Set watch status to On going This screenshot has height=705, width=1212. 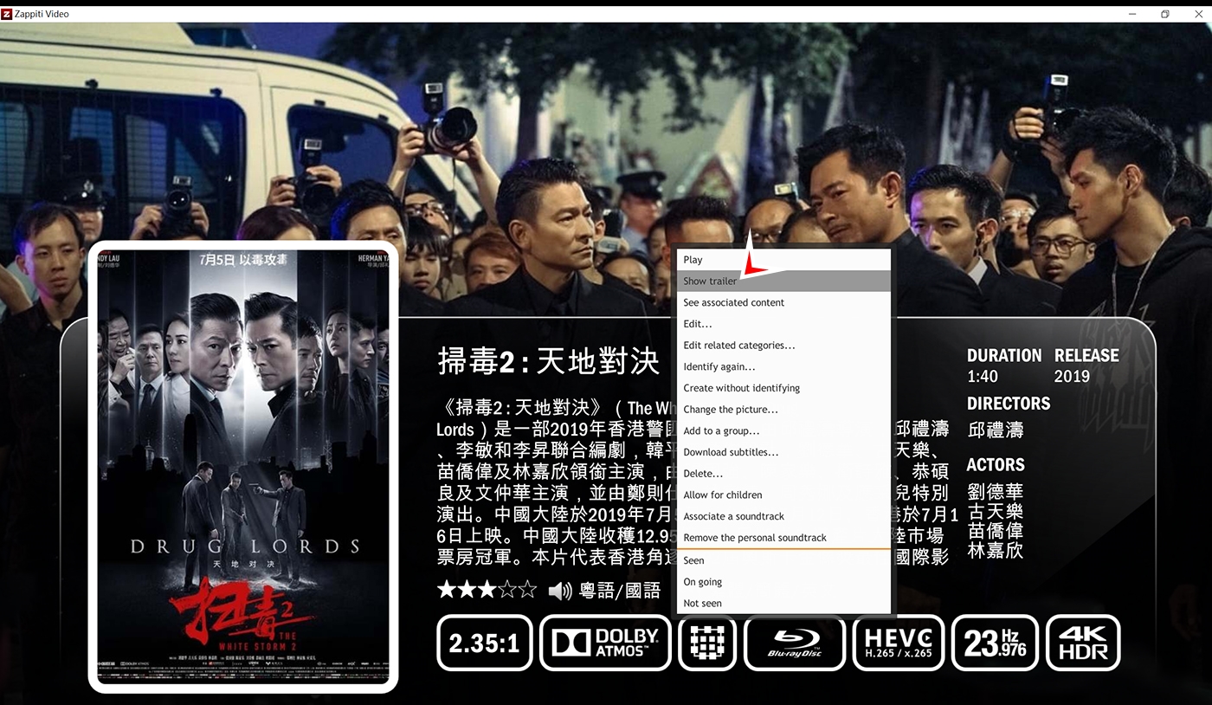(702, 582)
